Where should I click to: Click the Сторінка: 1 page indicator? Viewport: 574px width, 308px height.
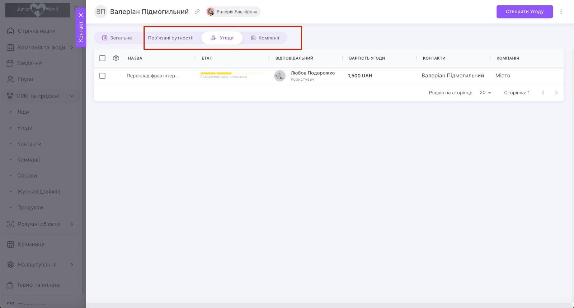click(x=517, y=93)
